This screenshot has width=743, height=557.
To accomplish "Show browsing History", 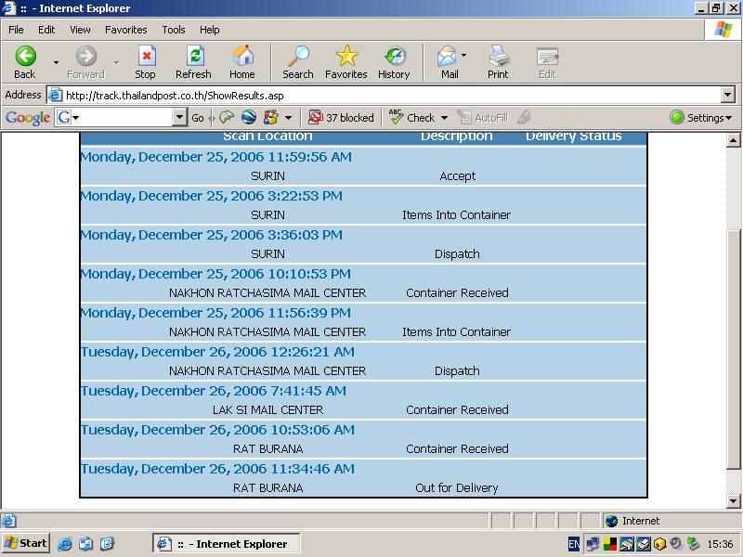I will tap(394, 61).
